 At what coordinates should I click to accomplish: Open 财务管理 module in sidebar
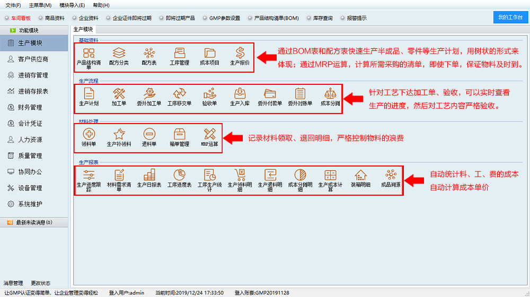(x=34, y=108)
